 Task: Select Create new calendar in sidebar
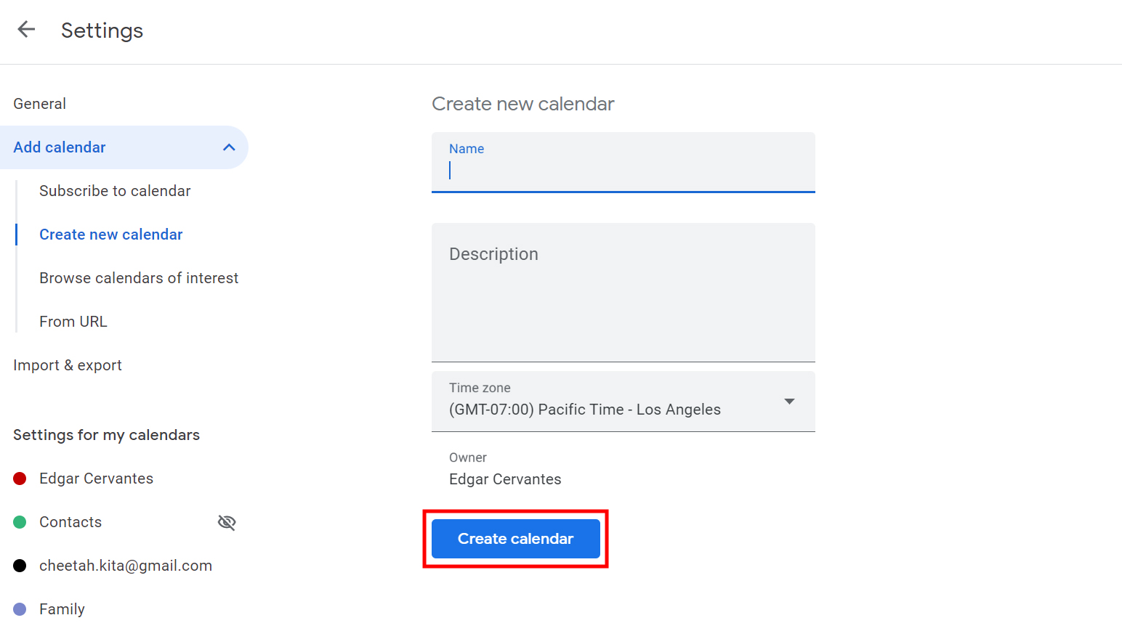tap(110, 235)
